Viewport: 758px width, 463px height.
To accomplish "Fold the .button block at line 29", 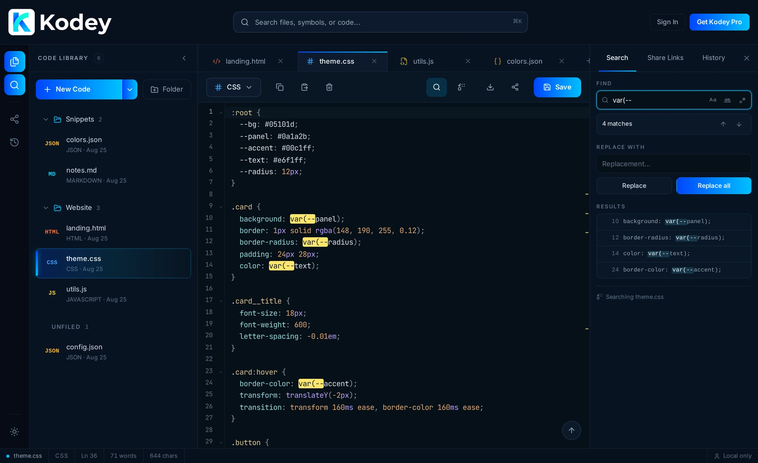I will [x=221, y=443].
